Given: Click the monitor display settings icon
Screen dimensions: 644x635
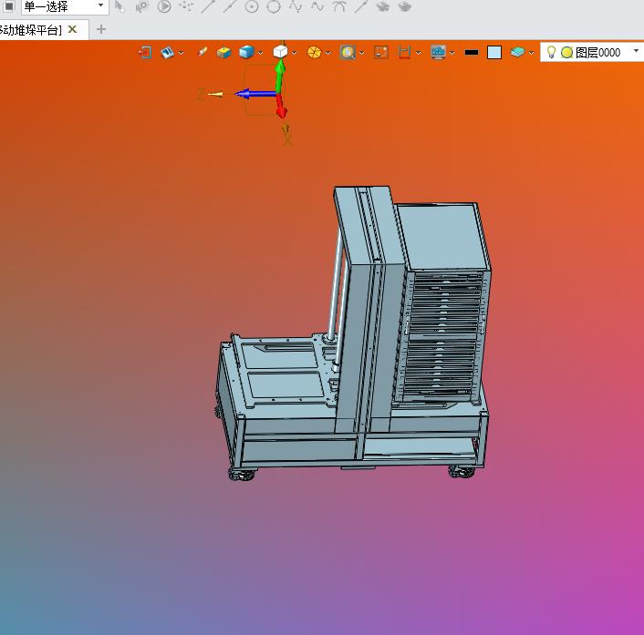Looking at the screenshot, I should pyautogui.click(x=438, y=53).
